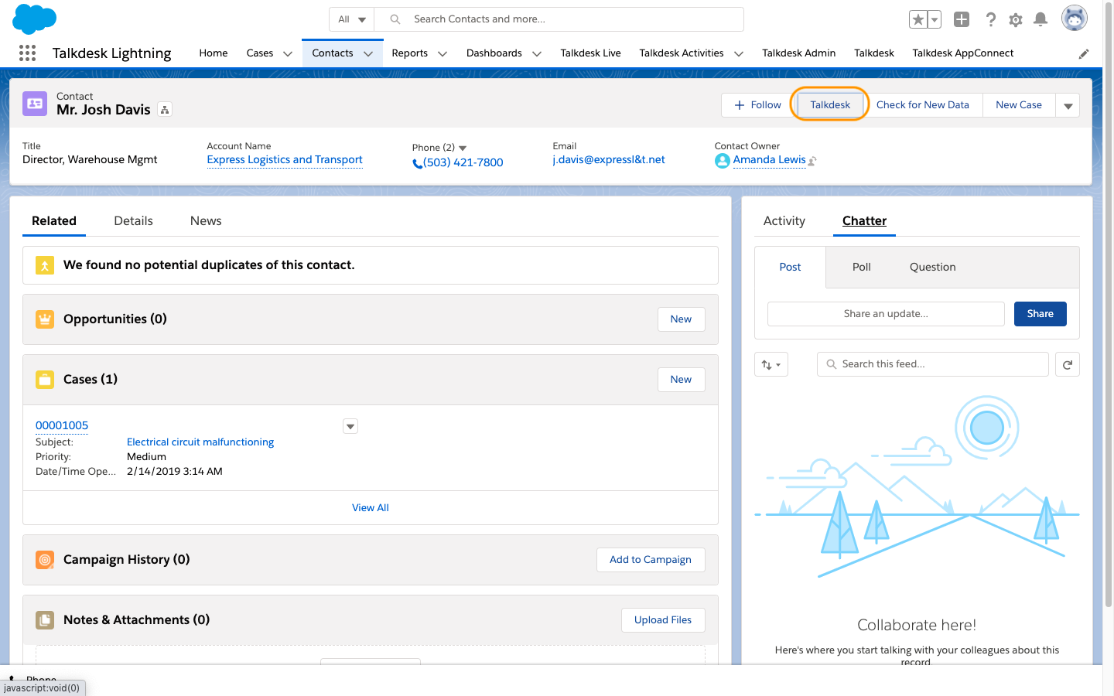
Task: Open the feed sort options dropdown
Action: pos(771,364)
